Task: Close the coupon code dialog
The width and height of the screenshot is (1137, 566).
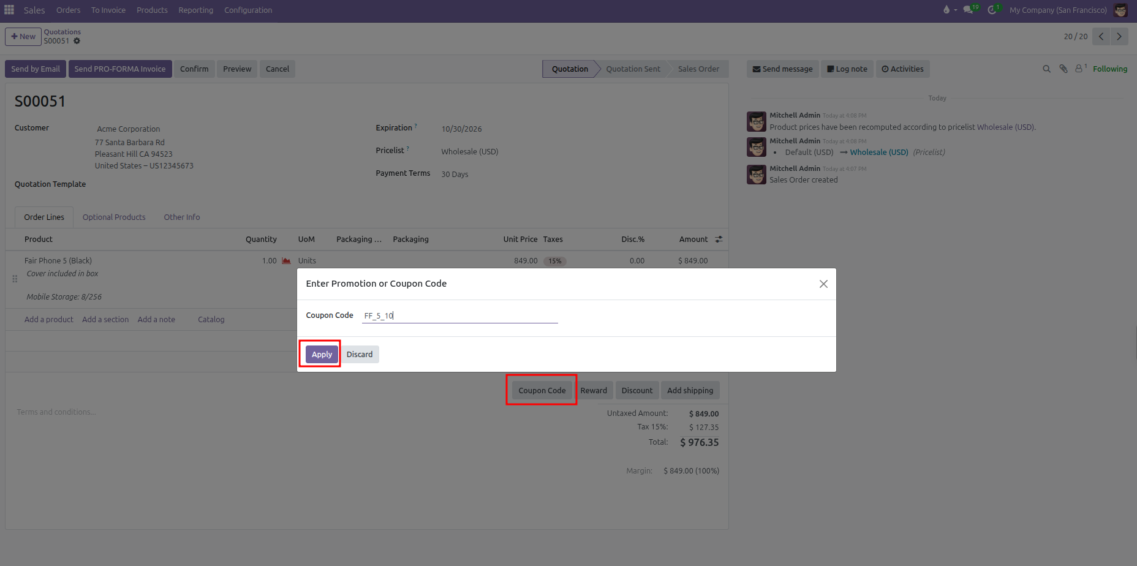Action: click(x=823, y=284)
